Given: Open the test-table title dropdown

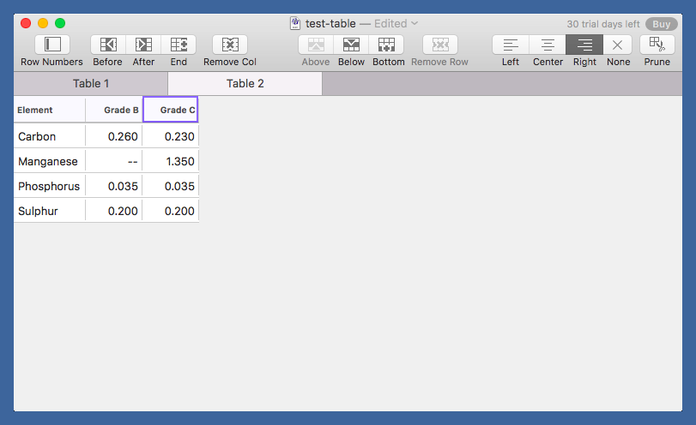Looking at the screenshot, I should click(x=415, y=23).
